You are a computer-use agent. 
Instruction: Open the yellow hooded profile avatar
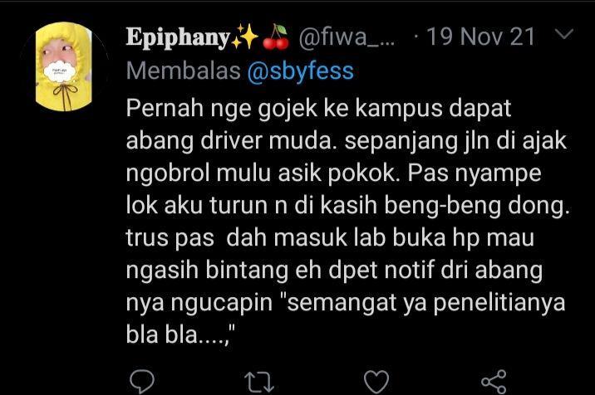[64, 66]
